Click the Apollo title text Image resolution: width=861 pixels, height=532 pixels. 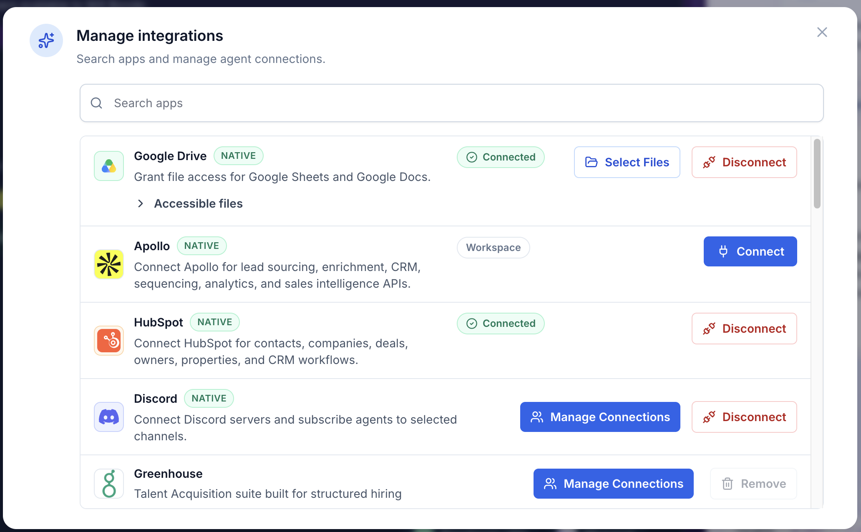tap(152, 246)
